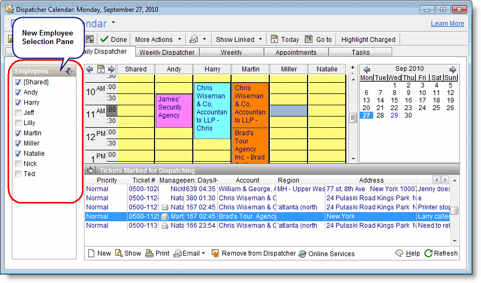
Task: Zoom in time scale plus button
Action: click(353, 67)
